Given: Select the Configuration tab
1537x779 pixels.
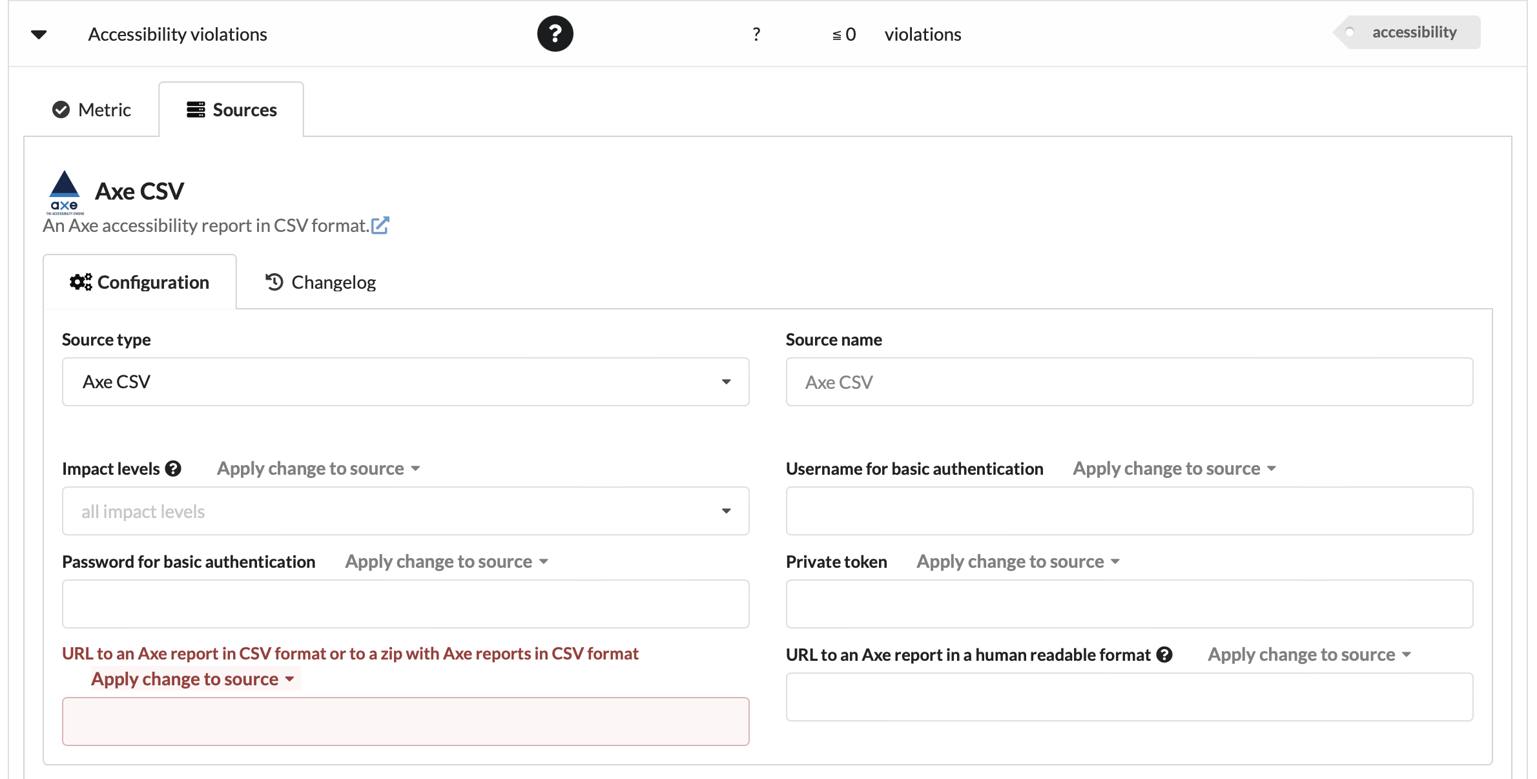Looking at the screenshot, I should [x=139, y=282].
